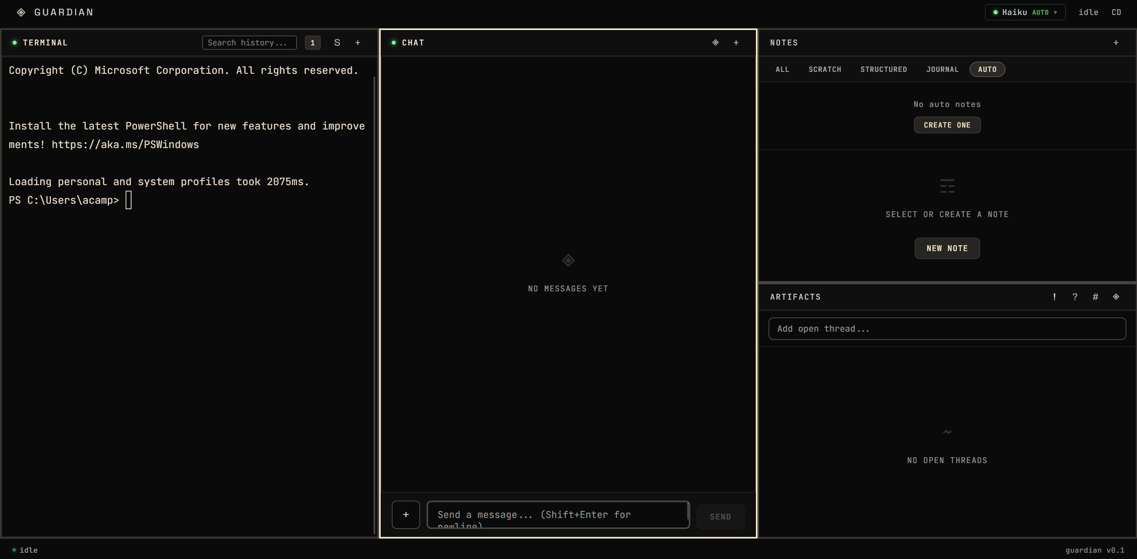The image size is (1137, 559).
Task: Click the Add open thread field
Action: point(947,328)
